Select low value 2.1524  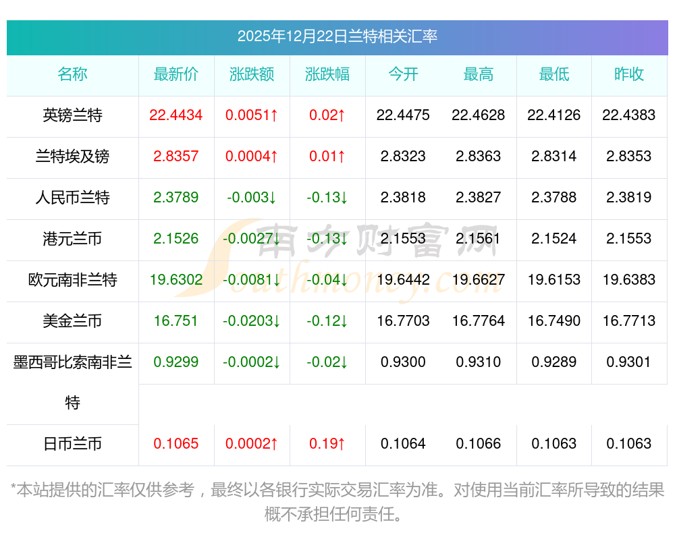553,238
